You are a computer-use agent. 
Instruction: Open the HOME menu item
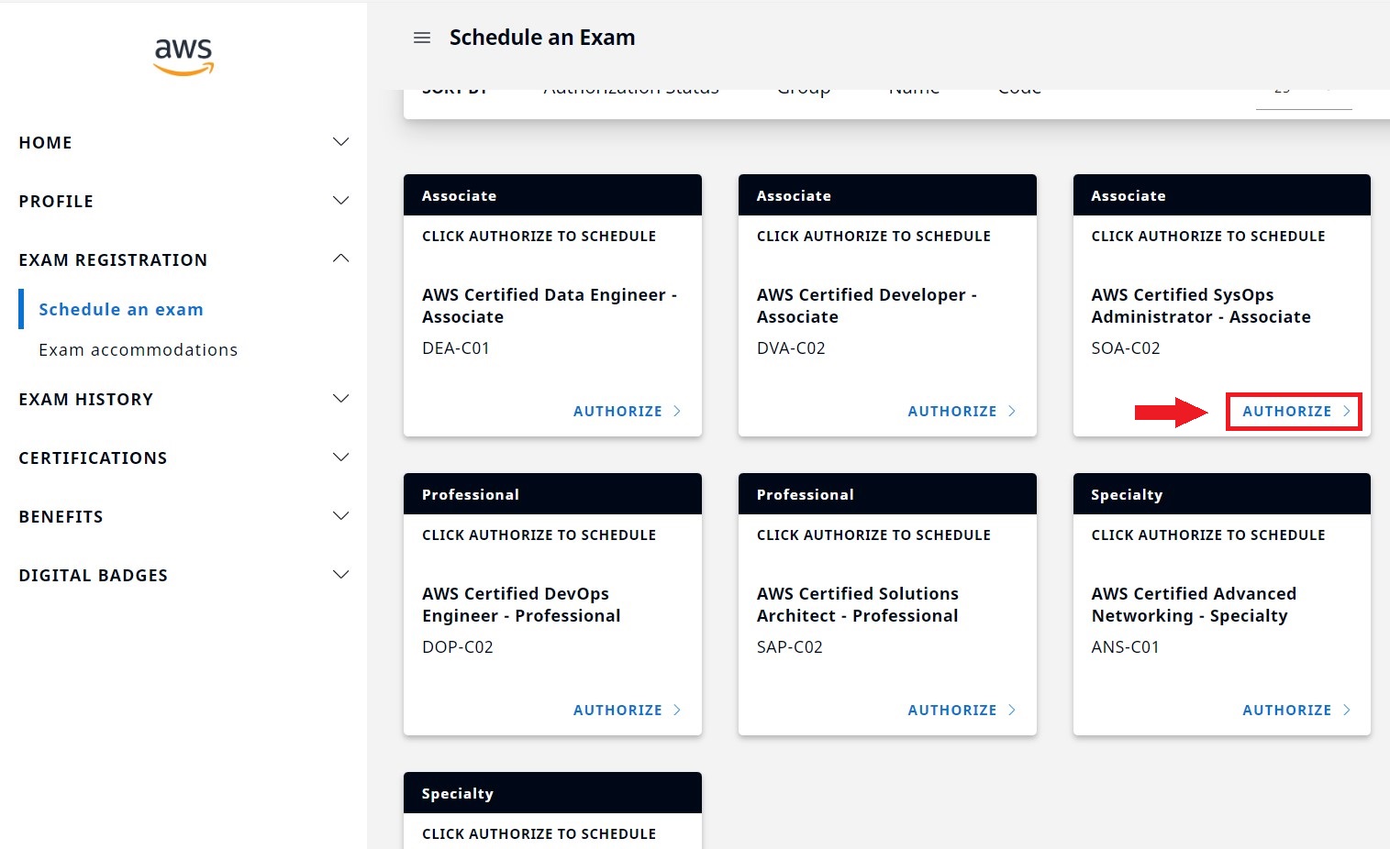(45, 143)
